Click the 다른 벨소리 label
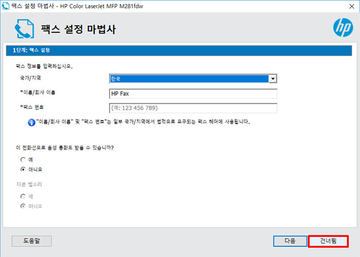This screenshot has height=257, width=360. coord(29,184)
